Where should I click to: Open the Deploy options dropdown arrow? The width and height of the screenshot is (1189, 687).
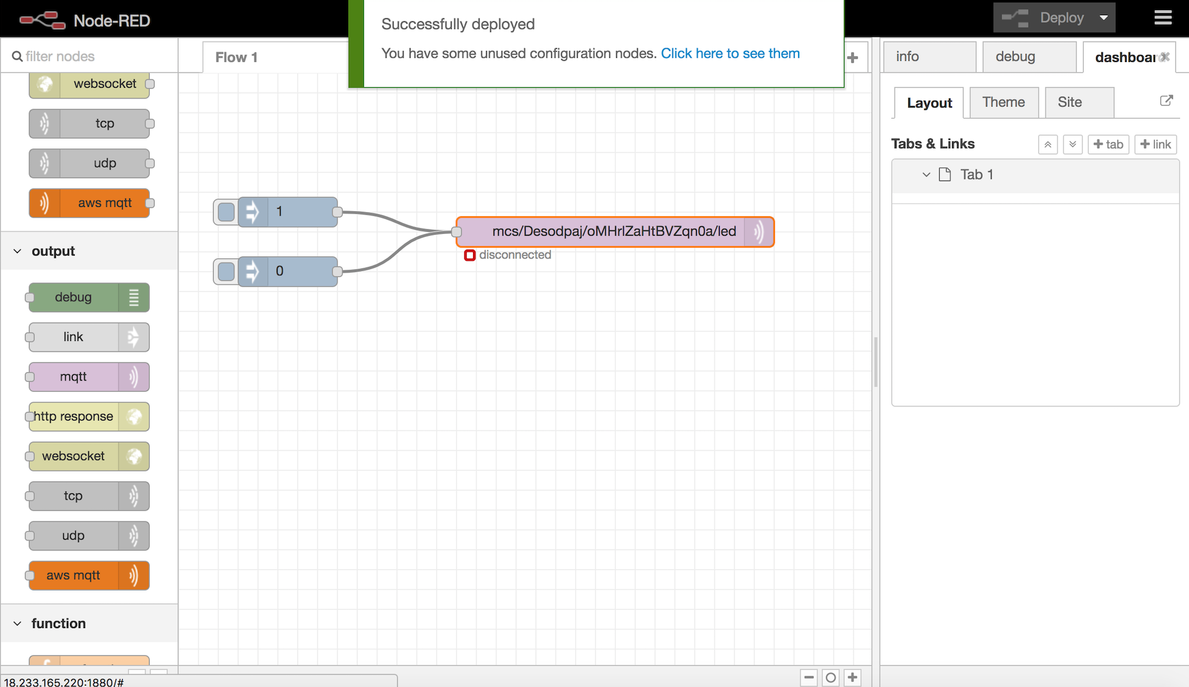1104,18
